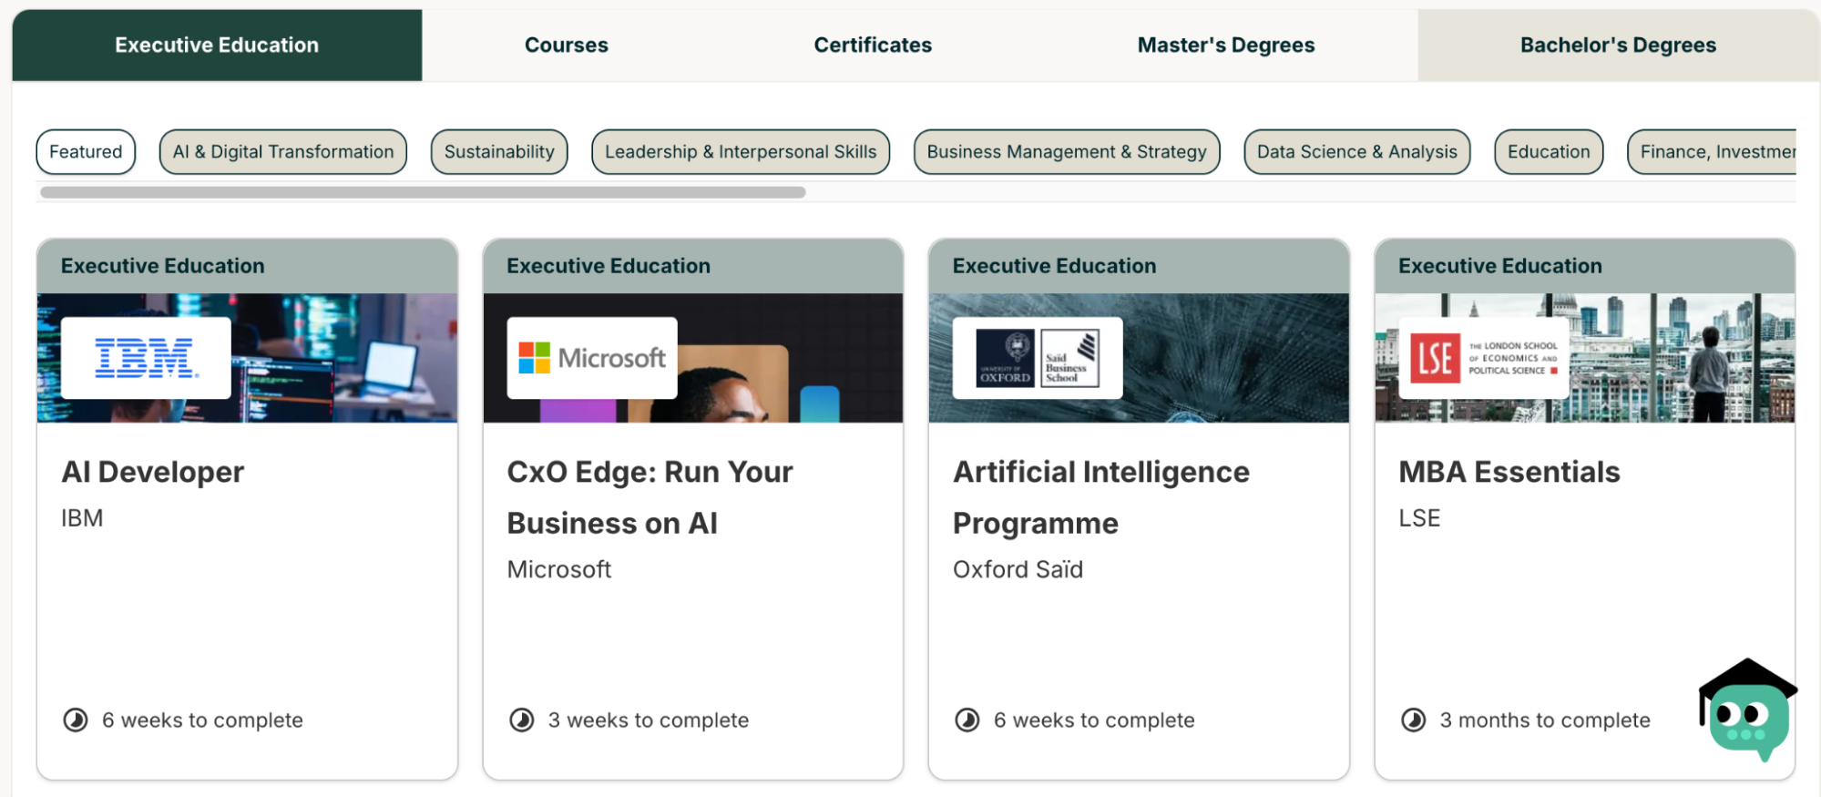
Task: Click clock icon on Microsoft CxO card
Action: pyautogui.click(x=522, y=720)
